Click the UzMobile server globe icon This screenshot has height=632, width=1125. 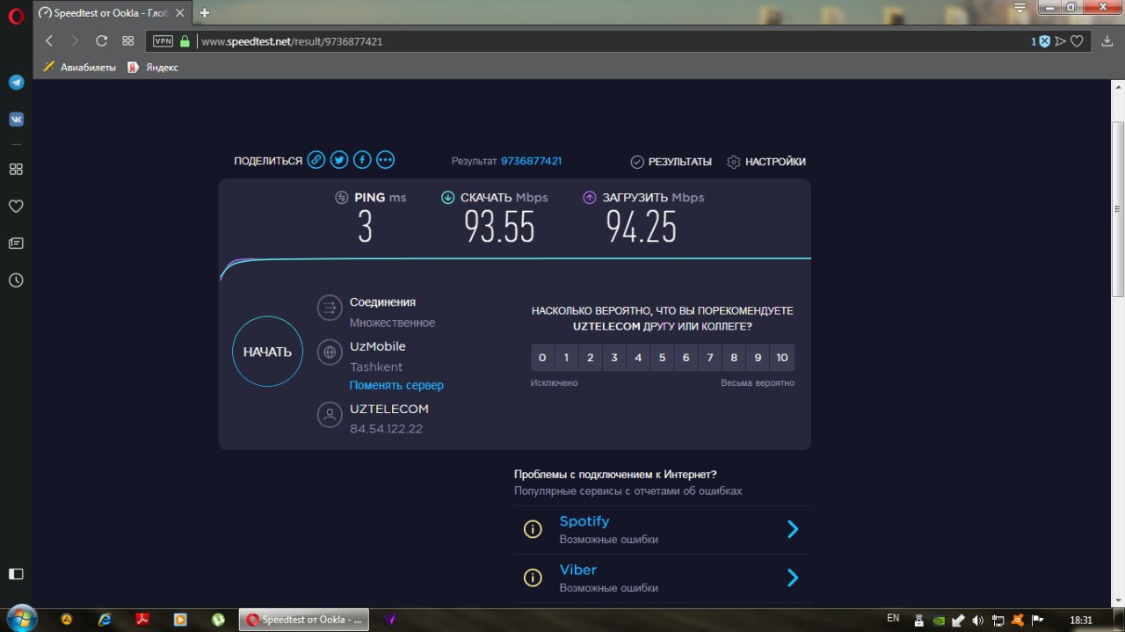[330, 352]
